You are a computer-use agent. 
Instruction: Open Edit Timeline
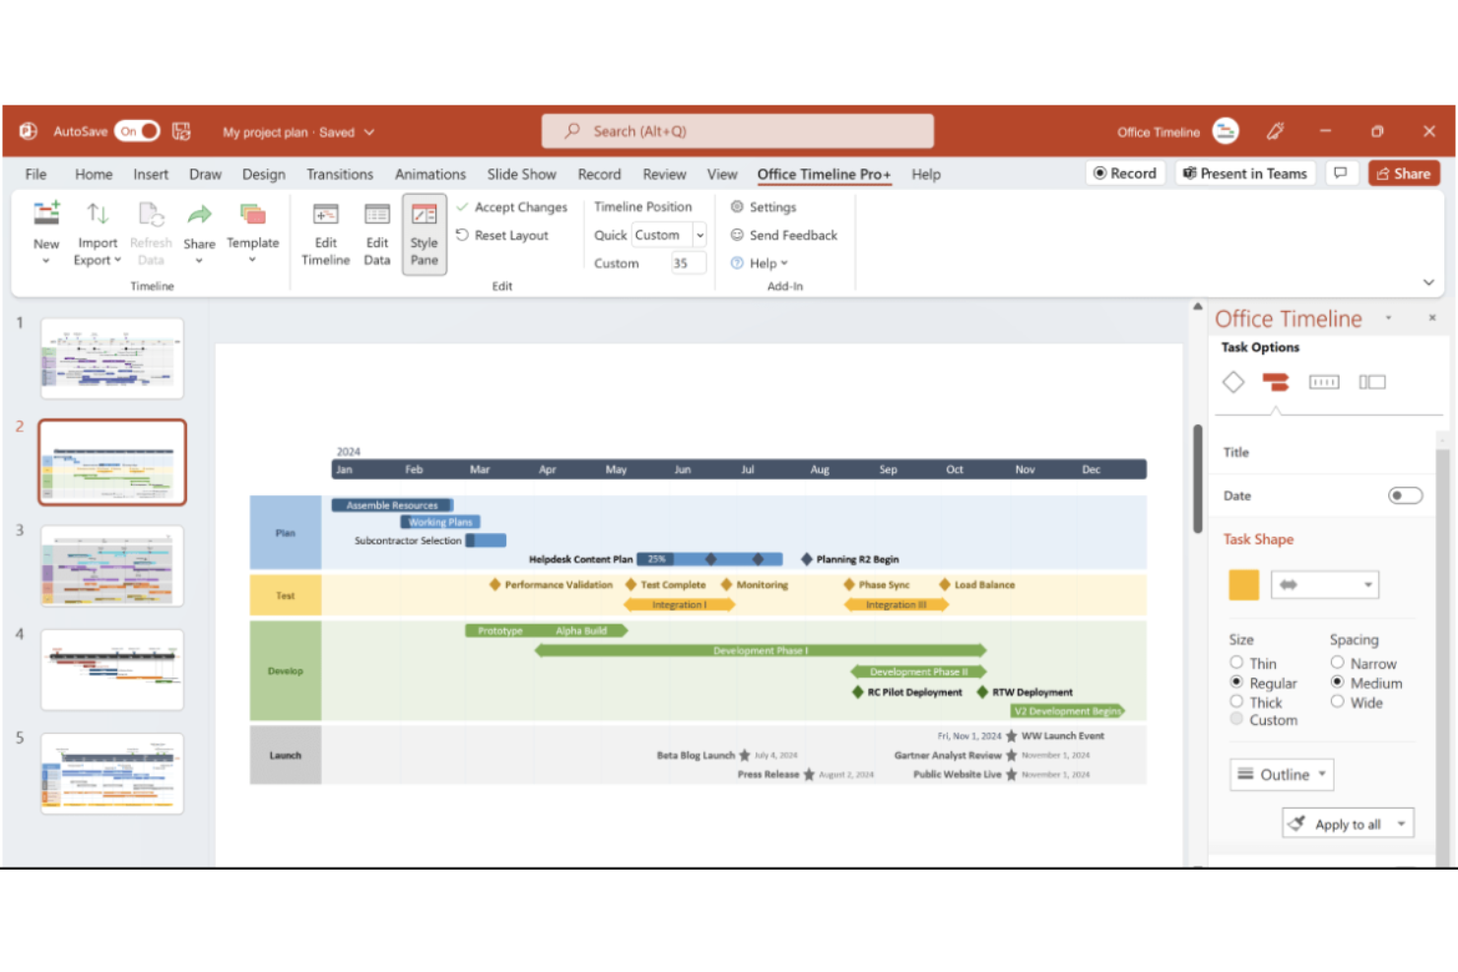325,233
